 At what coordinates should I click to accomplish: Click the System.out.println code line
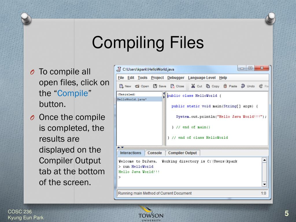(221, 117)
